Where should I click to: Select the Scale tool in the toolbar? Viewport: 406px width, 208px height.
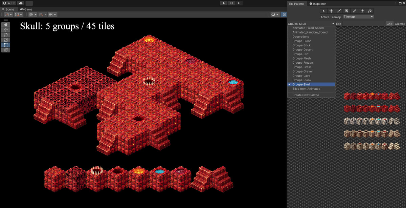(5, 40)
